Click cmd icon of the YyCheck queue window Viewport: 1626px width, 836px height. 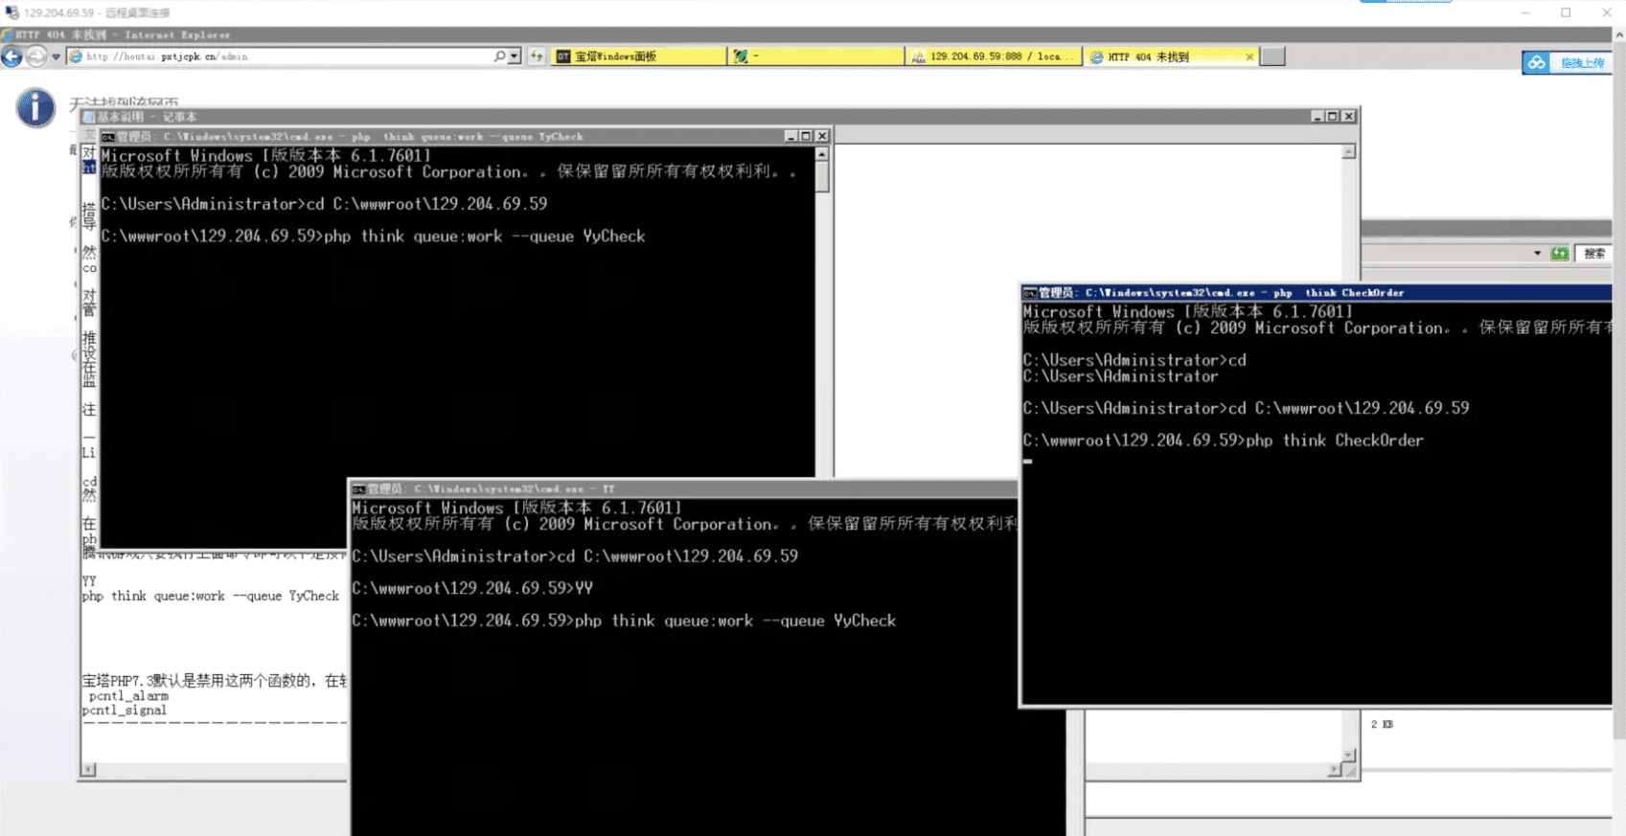(108, 137)
